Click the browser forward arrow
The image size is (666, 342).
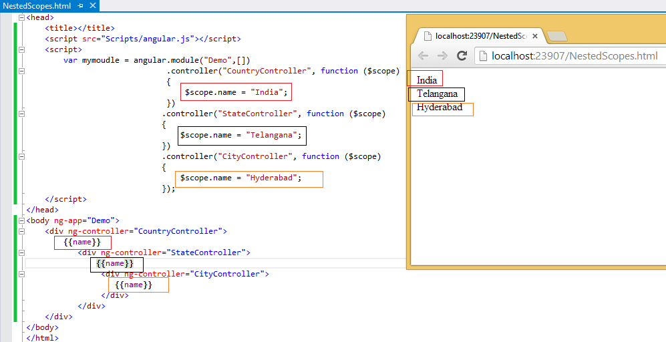[x=443, y=55]
